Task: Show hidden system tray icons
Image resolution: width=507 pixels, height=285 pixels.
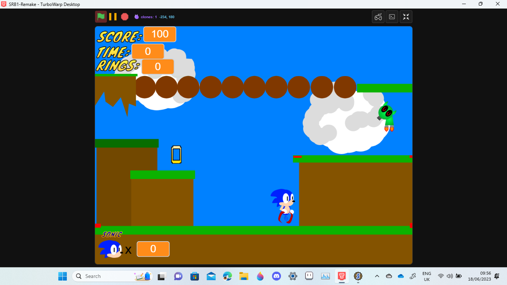Action: click(377, 276)
